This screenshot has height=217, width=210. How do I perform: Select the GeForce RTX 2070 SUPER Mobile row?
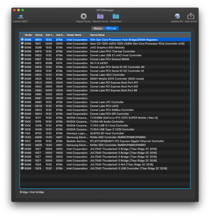click(x=124, y=118)
